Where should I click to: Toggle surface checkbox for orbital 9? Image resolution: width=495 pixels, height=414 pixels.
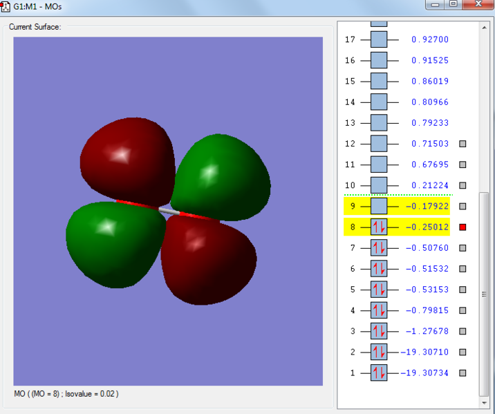tap(463, 207)
